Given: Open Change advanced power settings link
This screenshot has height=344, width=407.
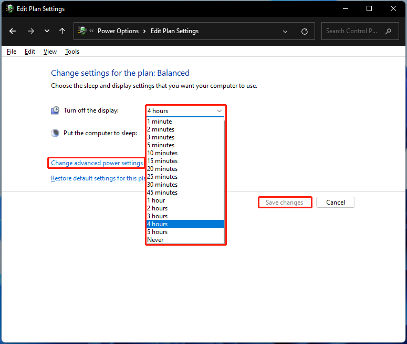Looking at the screenshot, I should click(x=97, y=163).
